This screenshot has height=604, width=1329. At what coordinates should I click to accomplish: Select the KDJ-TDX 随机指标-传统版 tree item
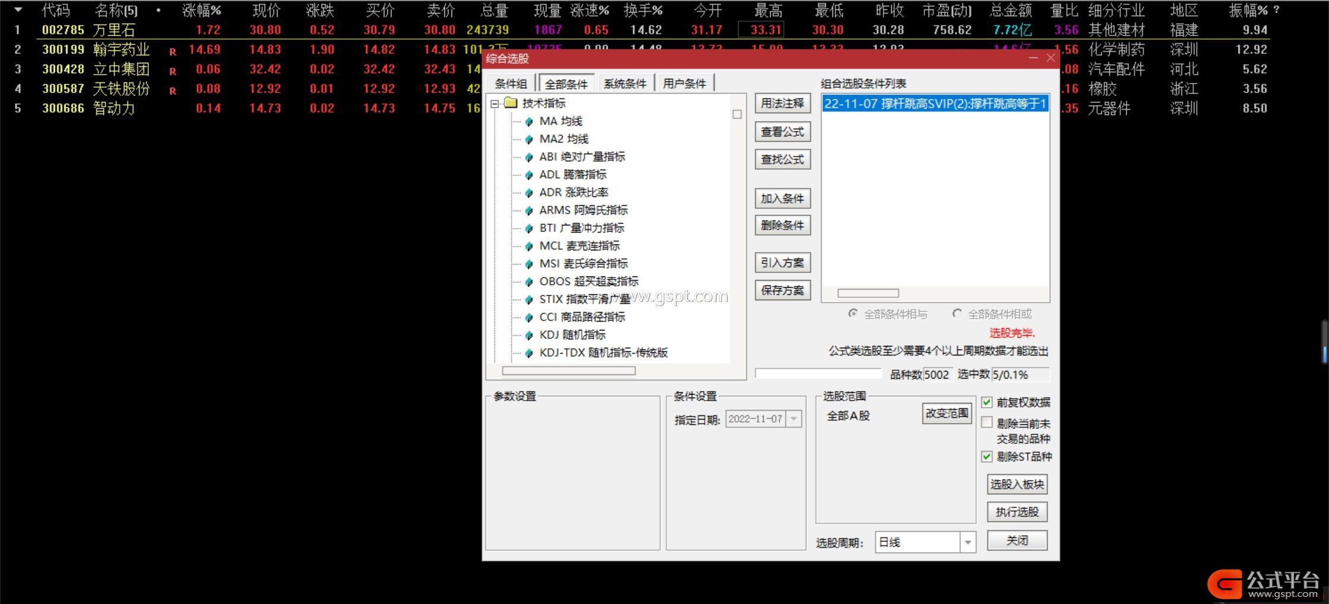coord(603,353)
